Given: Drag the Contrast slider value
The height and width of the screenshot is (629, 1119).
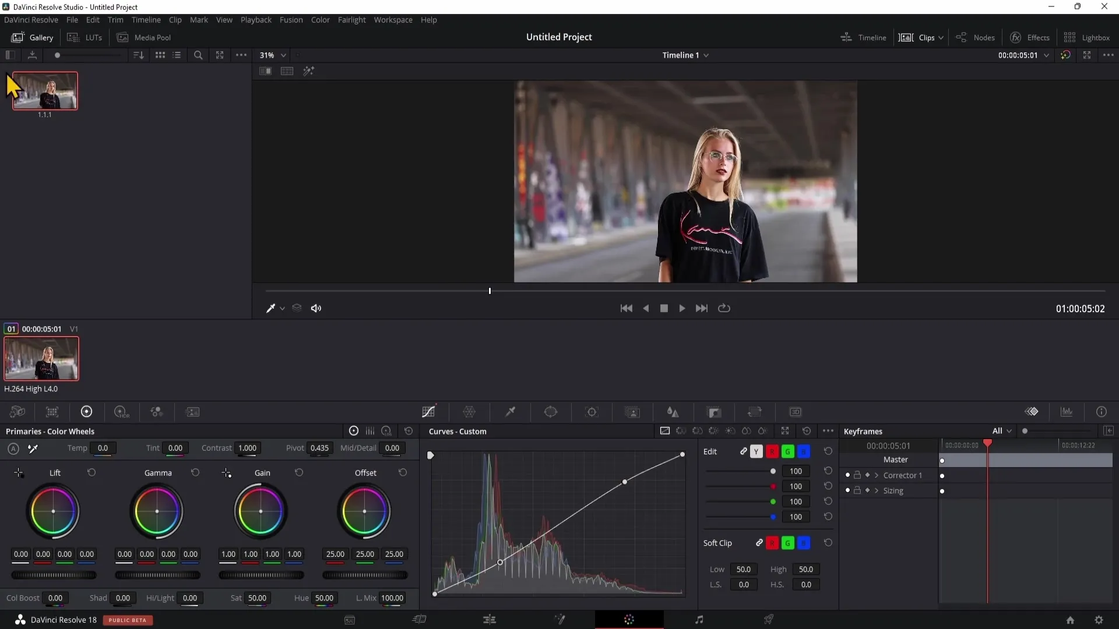Looking at the screenshot, I should (x=246, y=448).
